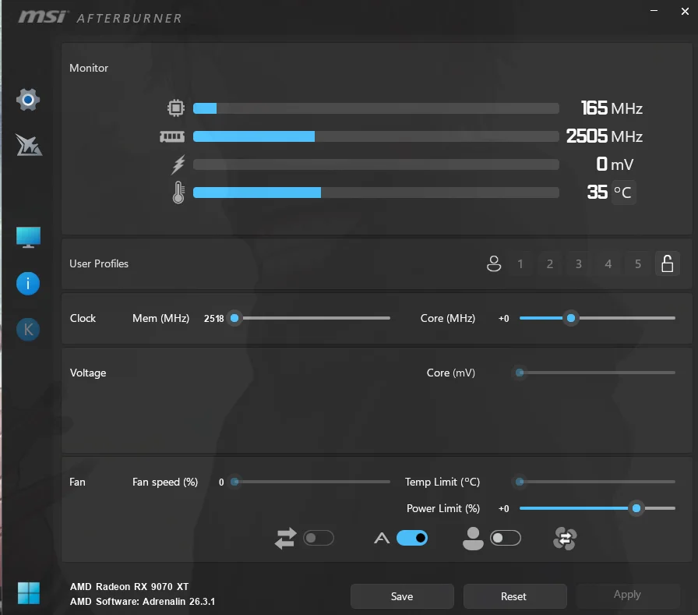Viewport: 698px width, 615px height.
Task: Click 'AMD Radeon RX 9070 XT' text
Action: [x=129, y=586]
